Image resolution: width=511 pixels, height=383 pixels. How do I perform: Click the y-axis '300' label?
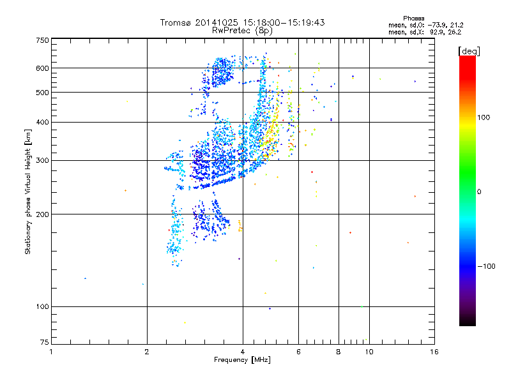42,161
